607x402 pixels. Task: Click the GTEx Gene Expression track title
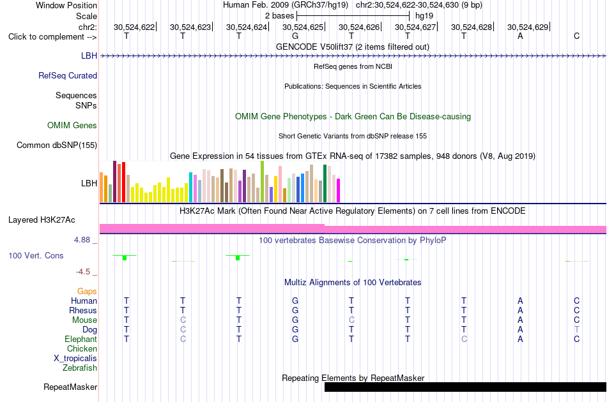tap(353, 156)
